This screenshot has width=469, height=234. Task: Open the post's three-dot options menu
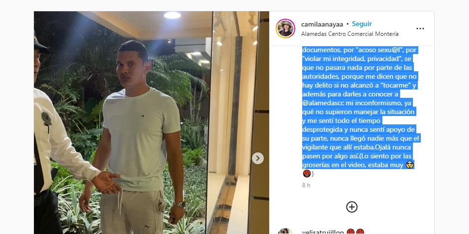[420, 29]
